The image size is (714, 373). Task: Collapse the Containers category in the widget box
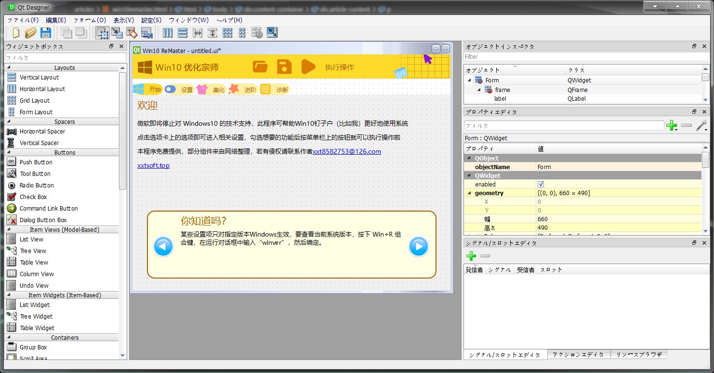click(8, 337)
